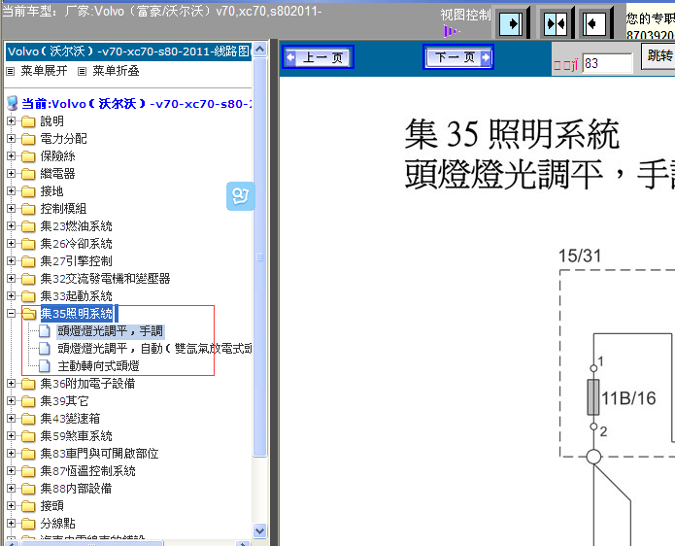Click folder icon of 接地
Screen dimensions: 675x546
(x=28, y=191)
